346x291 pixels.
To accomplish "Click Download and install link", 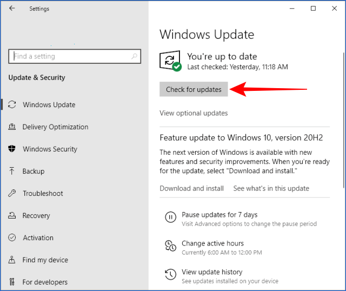I will click(x=191, y=188).
